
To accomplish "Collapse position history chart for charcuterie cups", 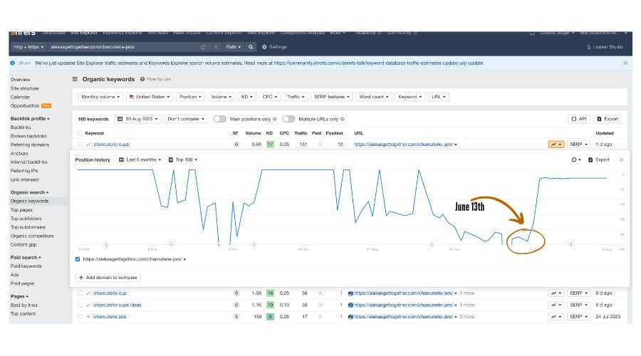I will tap(556, 145).
